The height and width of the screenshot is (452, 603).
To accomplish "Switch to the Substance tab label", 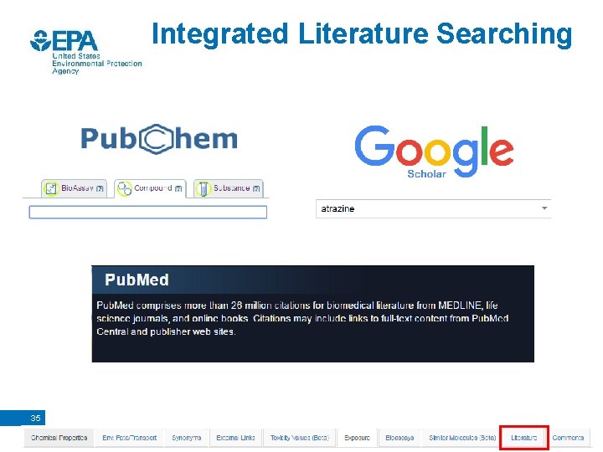I will click(231, 188).
